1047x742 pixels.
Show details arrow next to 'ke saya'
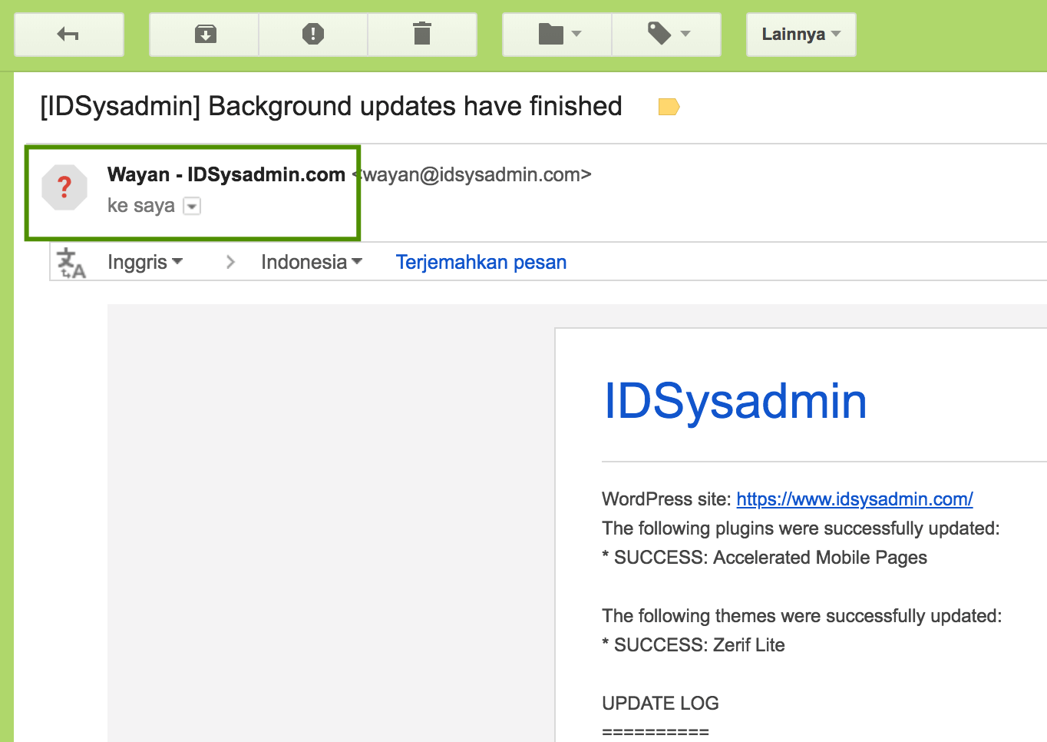point(192,206)
